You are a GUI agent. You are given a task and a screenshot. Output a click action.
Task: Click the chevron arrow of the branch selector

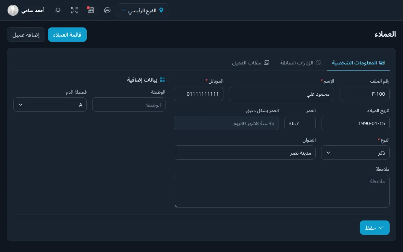click(x=123, y=10)
